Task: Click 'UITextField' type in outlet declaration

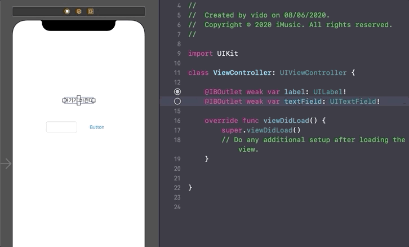Action: [x=353, y=102]
